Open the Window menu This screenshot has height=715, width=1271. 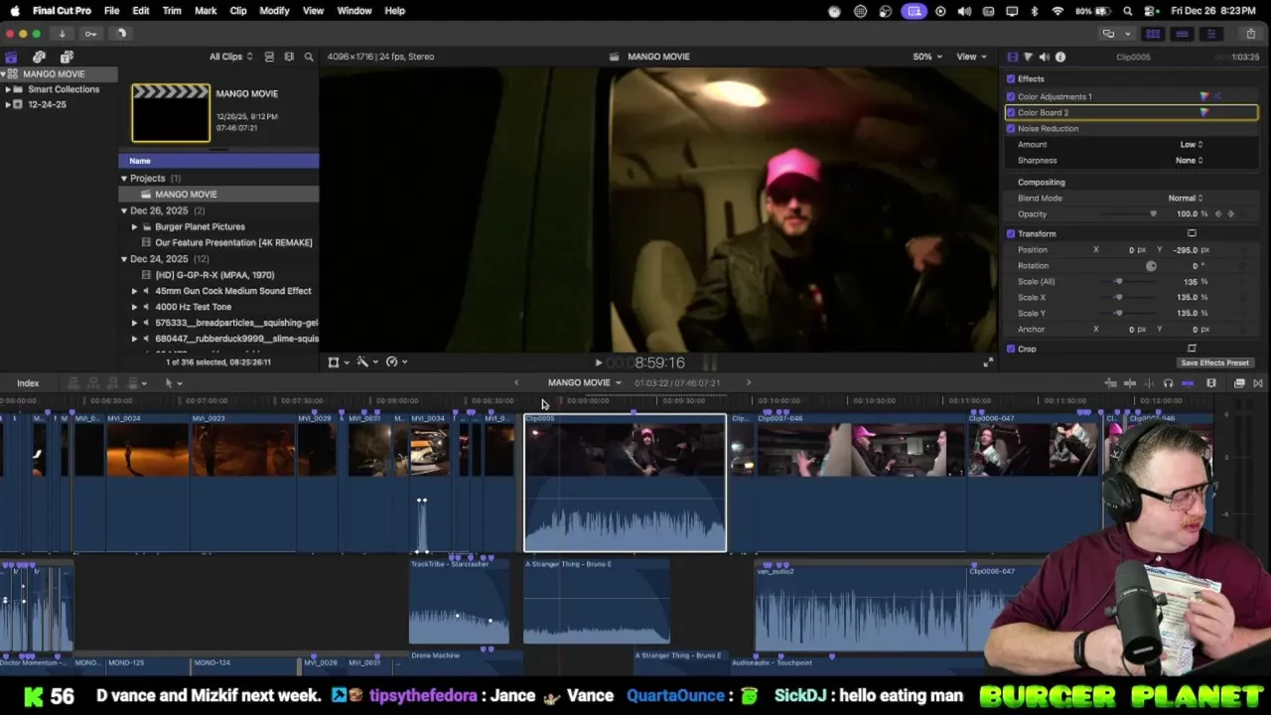click(354, 11)
